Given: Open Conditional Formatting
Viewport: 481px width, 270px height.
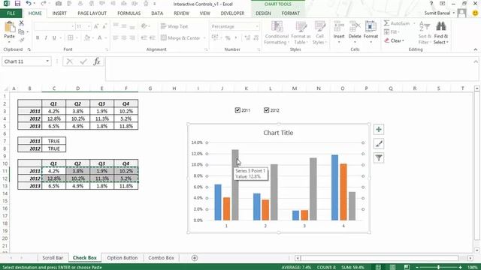Looking at the screenshot, I should [277, 33].
